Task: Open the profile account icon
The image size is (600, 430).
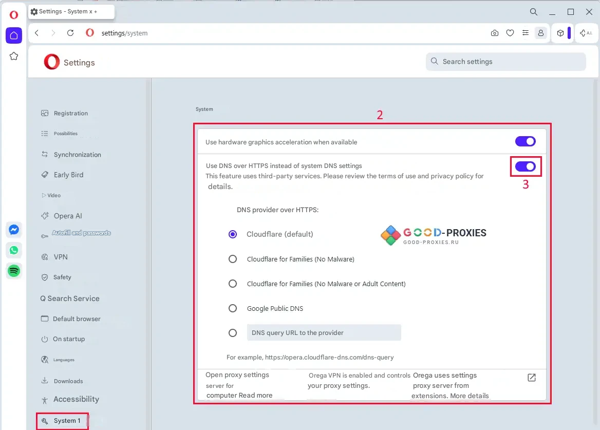Action: 541,33
